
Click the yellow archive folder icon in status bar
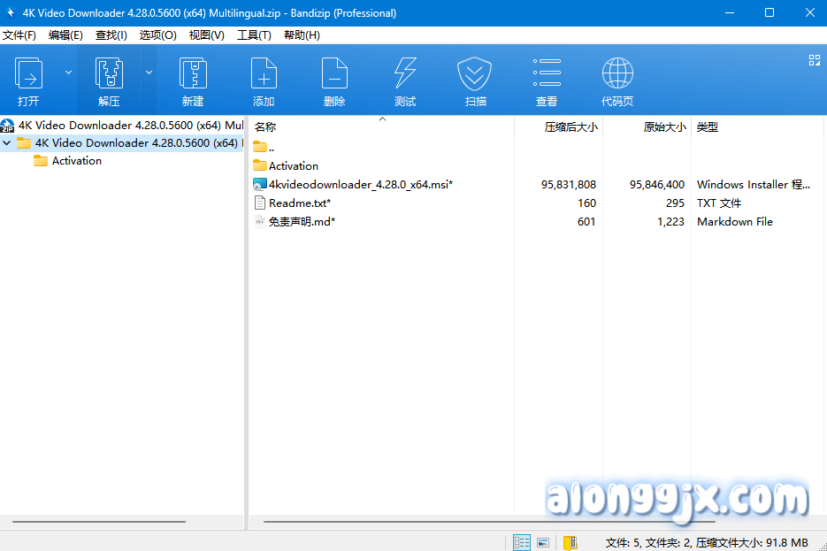click(x=570, y=542)
